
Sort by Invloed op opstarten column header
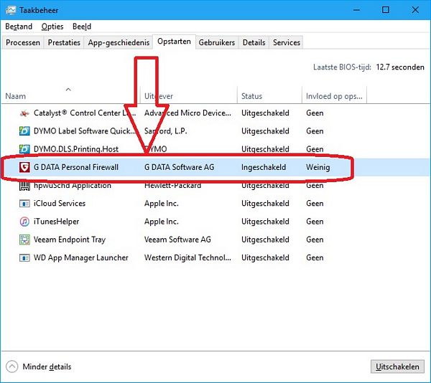[334, 96]
